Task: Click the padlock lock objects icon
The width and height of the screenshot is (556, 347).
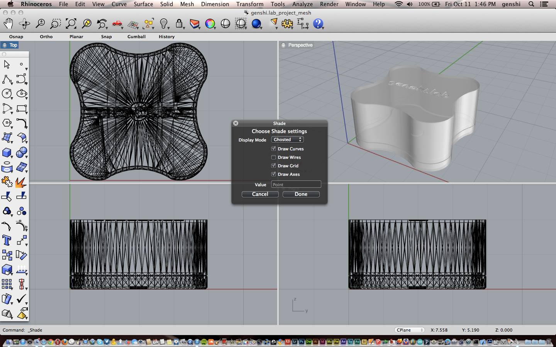Action: click(x=179, y=24)
